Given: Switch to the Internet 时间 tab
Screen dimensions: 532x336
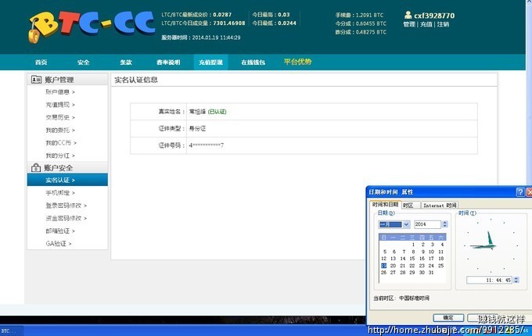Looking at the screenshot, I should coord(440,206).
